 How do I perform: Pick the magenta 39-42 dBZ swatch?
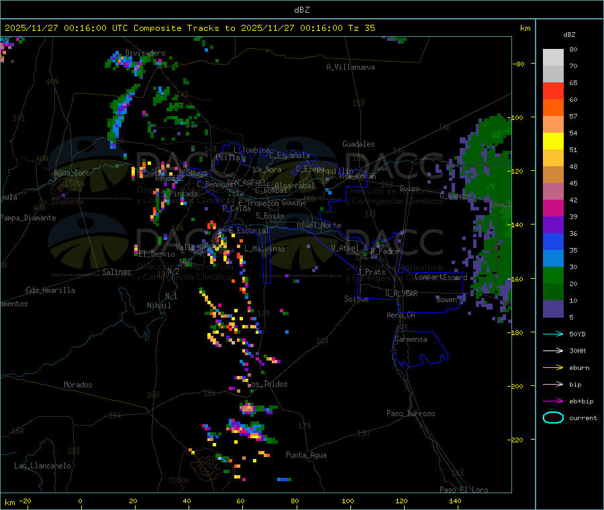pyautogui.click(x=553, y=208)
